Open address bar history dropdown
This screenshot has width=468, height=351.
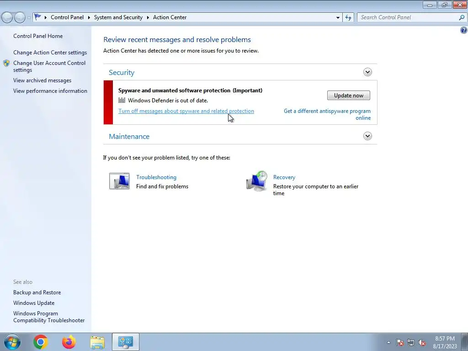[x=338, y=17]
